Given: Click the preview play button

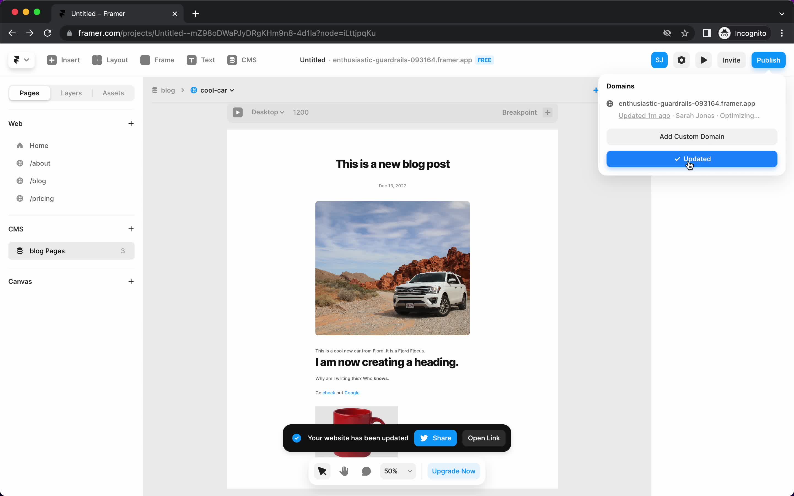Looking at the screenshot, I should tap(704, 60).
